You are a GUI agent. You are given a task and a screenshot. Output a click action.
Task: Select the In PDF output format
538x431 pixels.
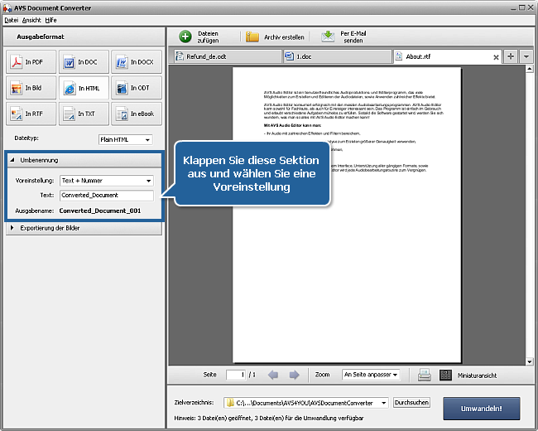click(31, 63)
